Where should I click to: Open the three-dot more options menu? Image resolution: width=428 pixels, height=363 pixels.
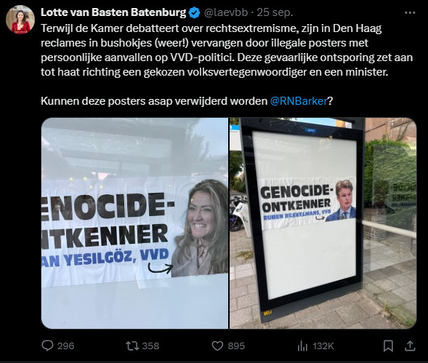tap(410, 12)
